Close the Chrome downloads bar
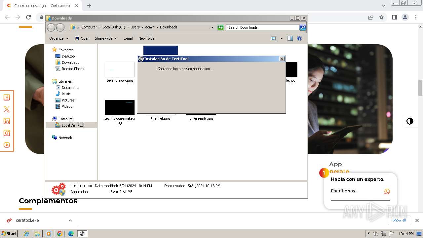This screenshot has width=423, height=238. coord(417,220)
